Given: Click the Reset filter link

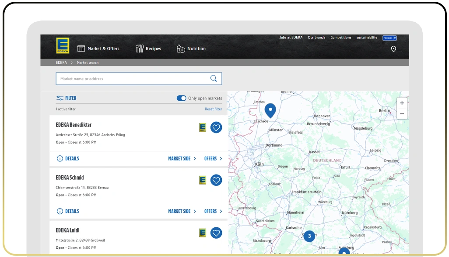Looking at the screenshot, I should pos(213,109).
